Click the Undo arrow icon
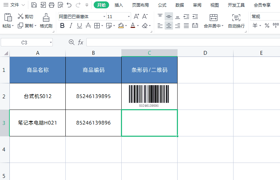The image size is (280, 180). click(x=69, y=5)
